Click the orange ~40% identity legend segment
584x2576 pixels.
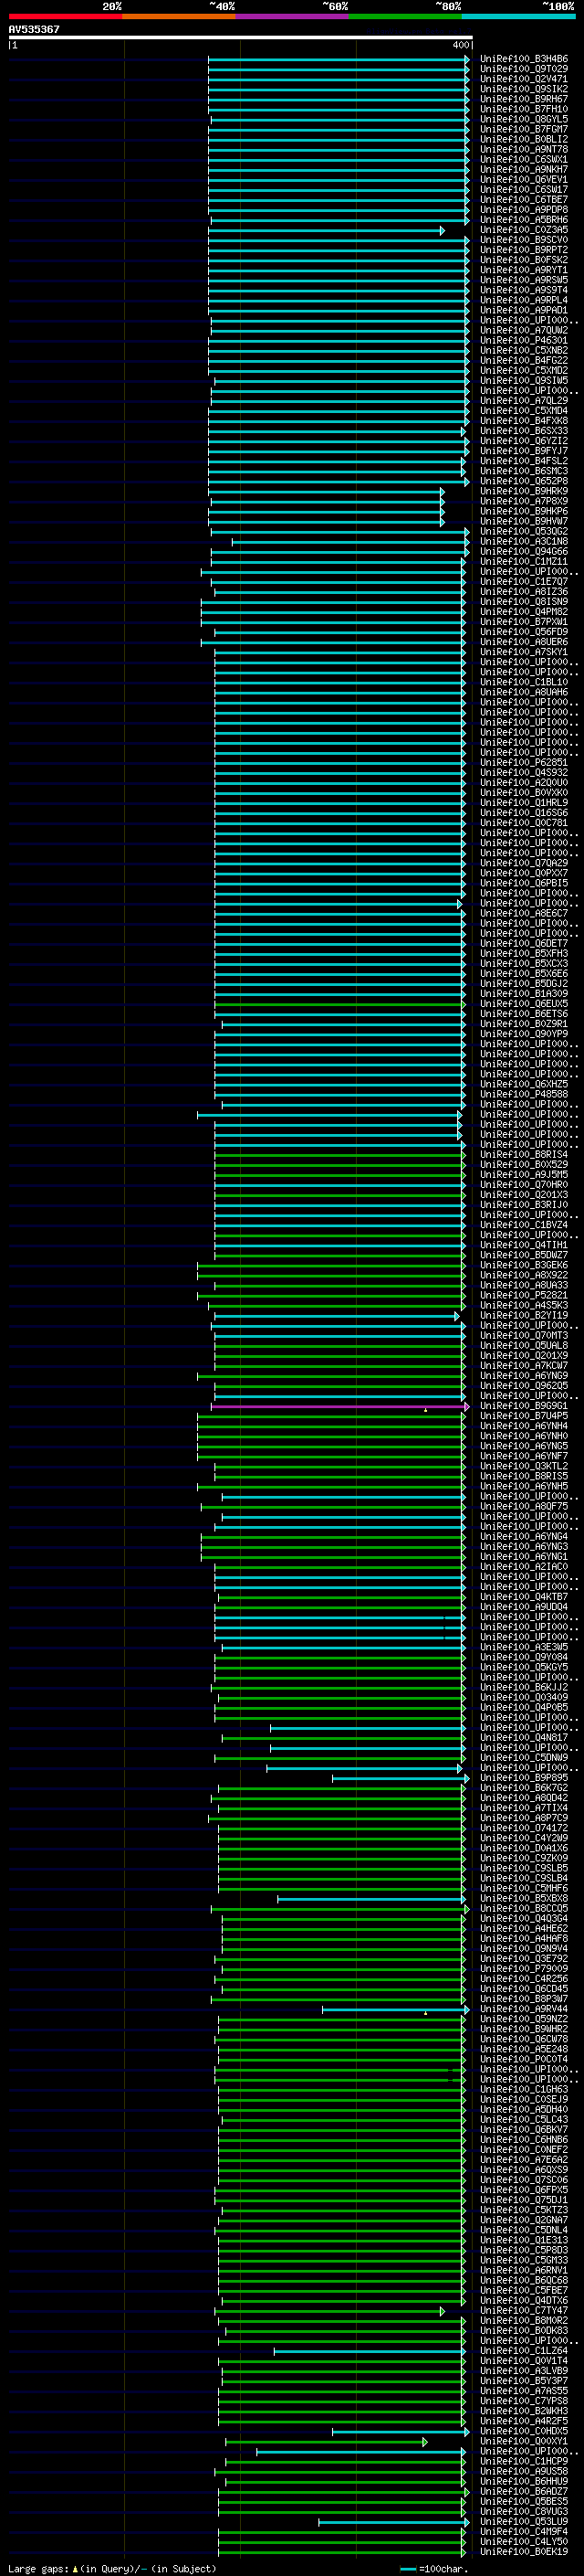(179, 16)
